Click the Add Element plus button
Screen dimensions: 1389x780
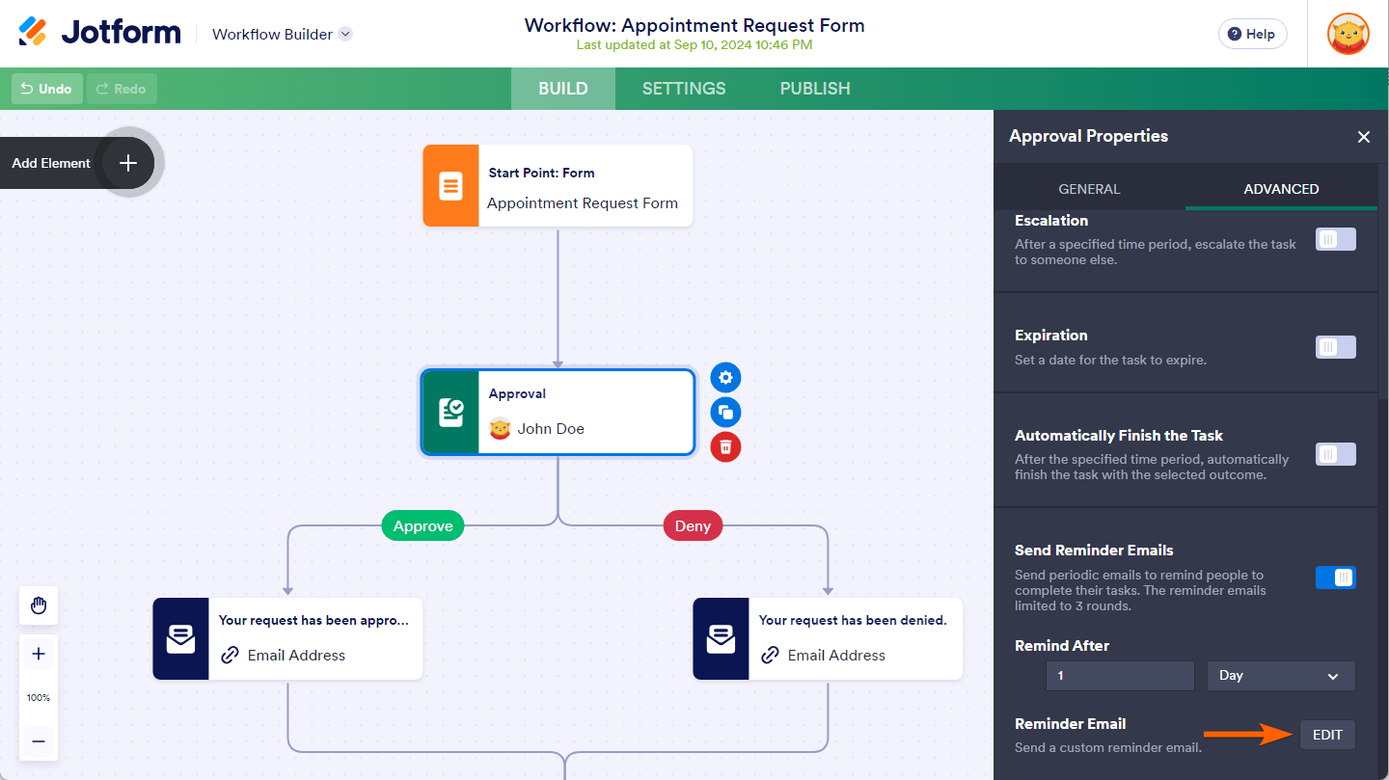pyautogui.click(x=128, y=163)
